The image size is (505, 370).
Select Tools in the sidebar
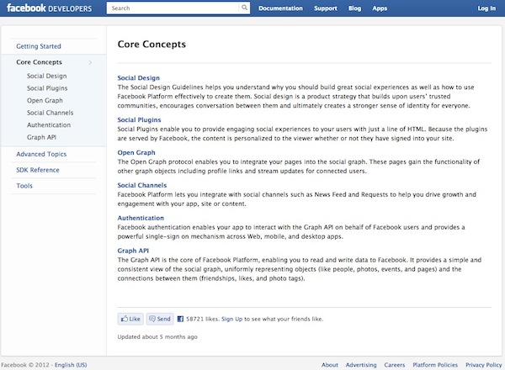tap(24, 186)
